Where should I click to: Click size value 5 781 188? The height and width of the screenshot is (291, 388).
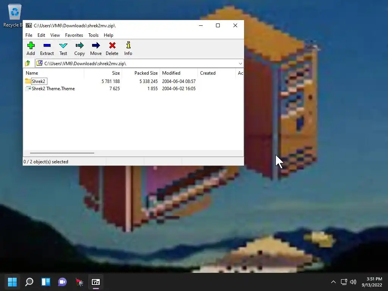pyautogui.click(x=111, y=81)
